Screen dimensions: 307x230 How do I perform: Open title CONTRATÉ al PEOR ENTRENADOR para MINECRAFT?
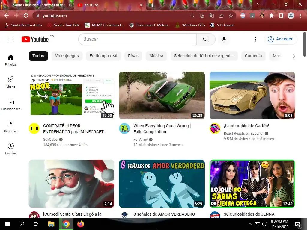75,129
